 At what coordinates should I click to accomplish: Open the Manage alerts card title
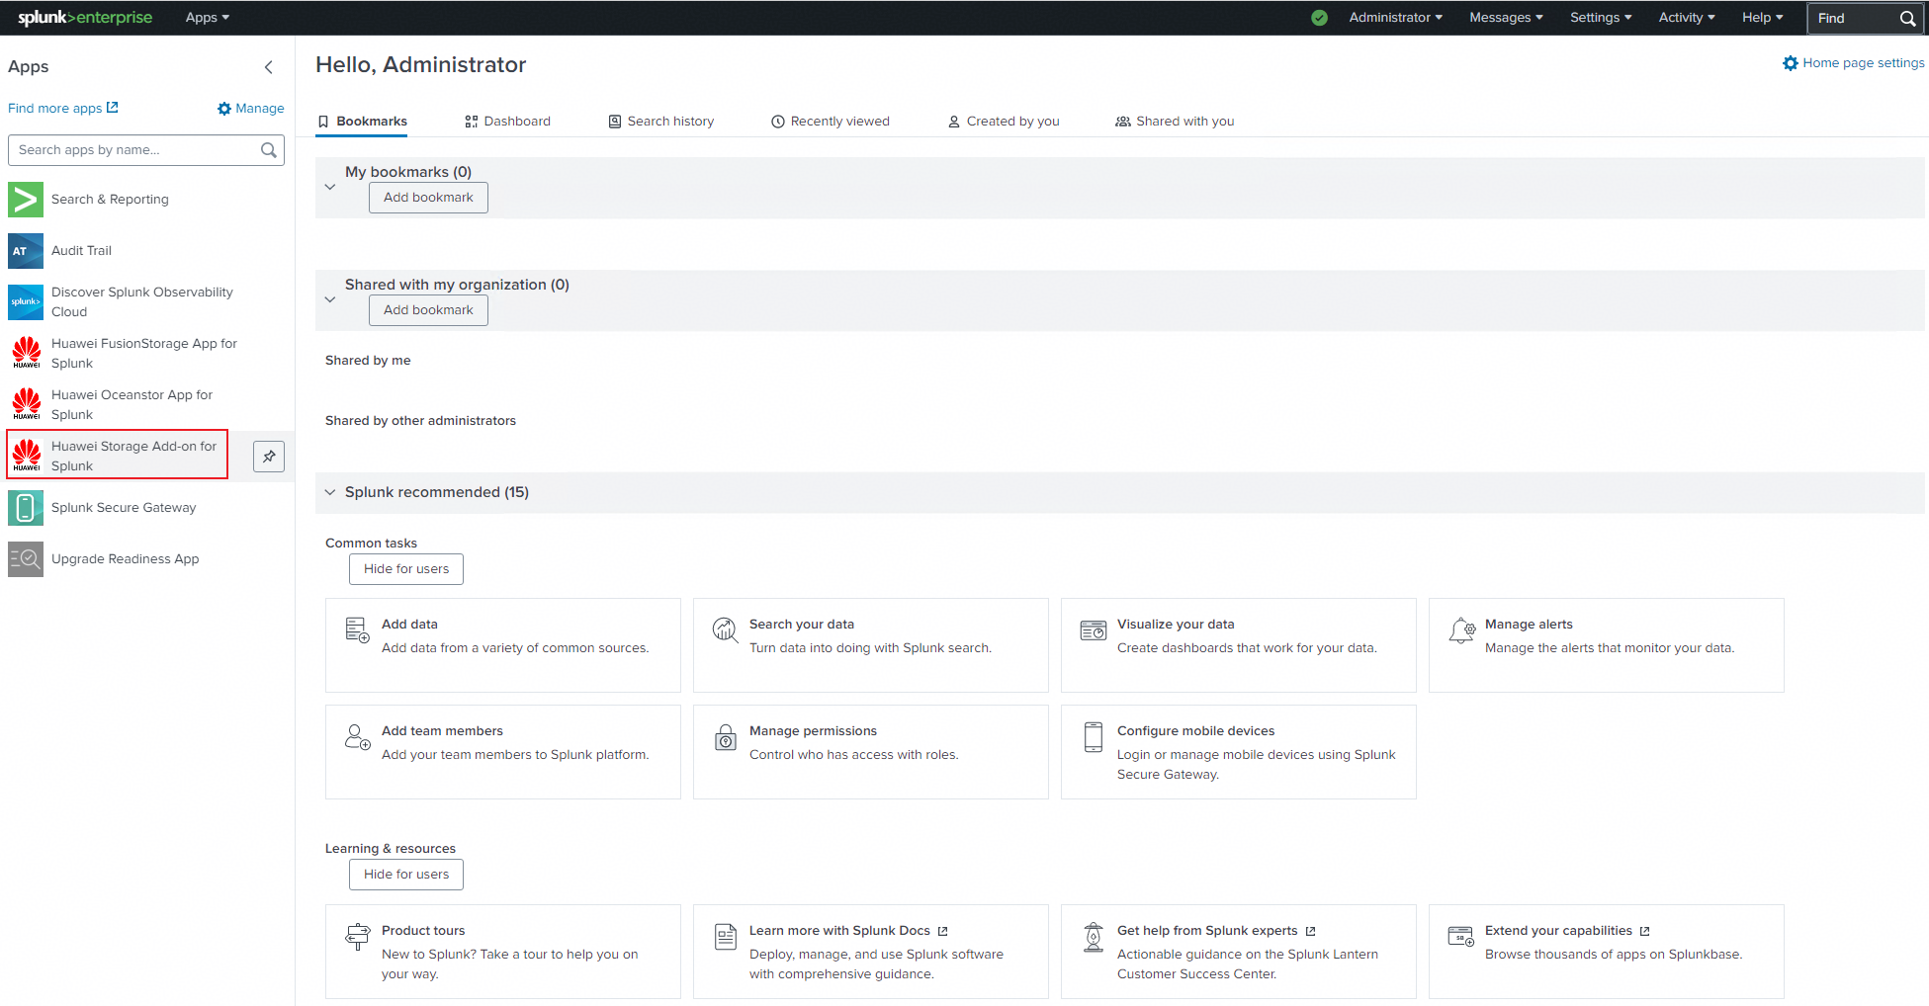[x=1529, y=625]
